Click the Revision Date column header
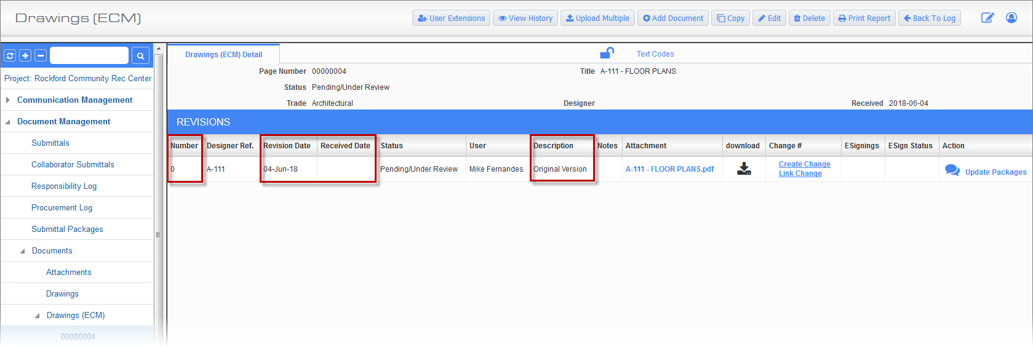 point(287,146)
